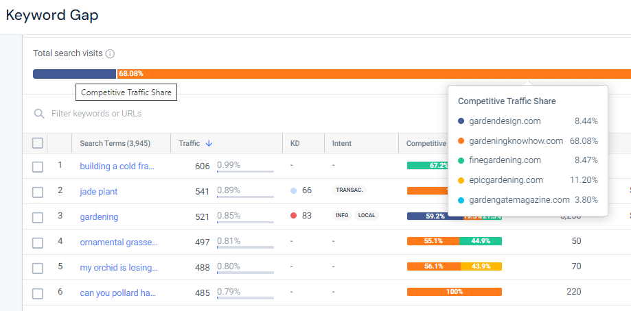This screenshot has width=631, height=311.
Task: Check the box for ornamental grasses row
Action: [x=38, y=242]
